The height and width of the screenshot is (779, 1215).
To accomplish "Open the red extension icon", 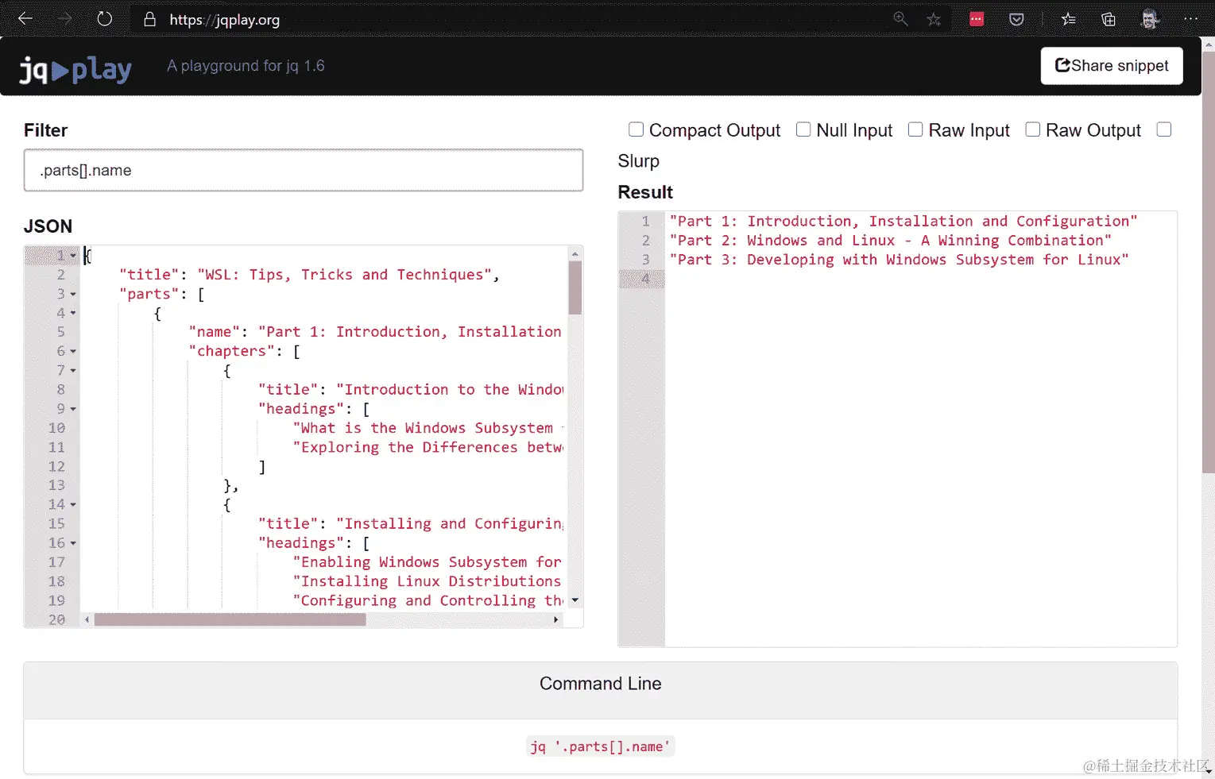I will (x=977, y=19).
